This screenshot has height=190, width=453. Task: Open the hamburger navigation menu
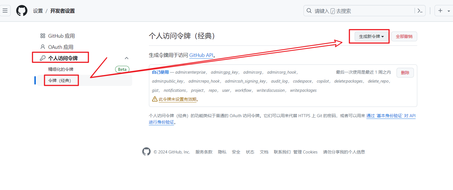click(5, 11)
